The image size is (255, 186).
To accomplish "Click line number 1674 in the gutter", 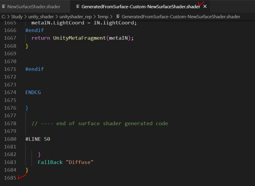I will (x=10, y=93).
